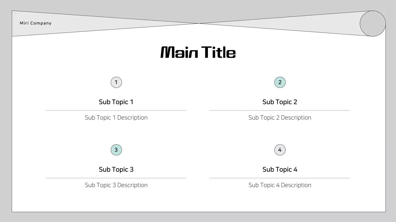Click the Main Title heading

click(x=198, y=52)
